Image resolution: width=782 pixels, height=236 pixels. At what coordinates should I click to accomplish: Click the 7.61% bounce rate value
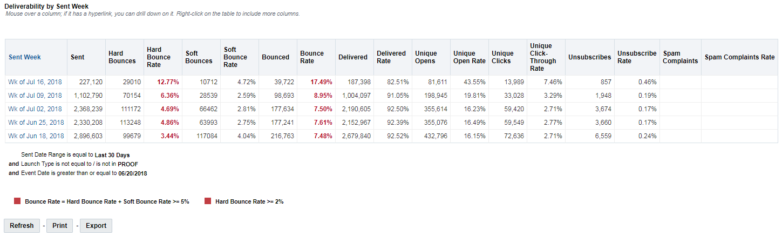(323, 123)
